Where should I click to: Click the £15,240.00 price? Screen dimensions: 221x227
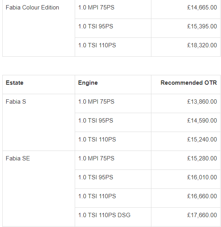pyautogui.click(x=202, y=140)
